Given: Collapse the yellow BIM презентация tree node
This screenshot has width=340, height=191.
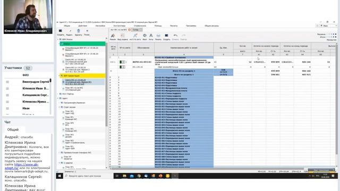Looking at the screenshot, I should point(59,76).
